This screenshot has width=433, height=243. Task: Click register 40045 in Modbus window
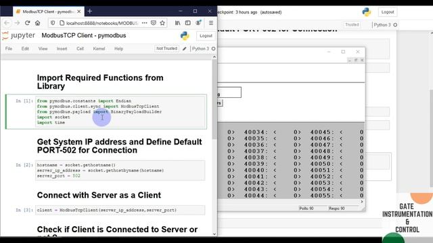(x=322, y=132)
